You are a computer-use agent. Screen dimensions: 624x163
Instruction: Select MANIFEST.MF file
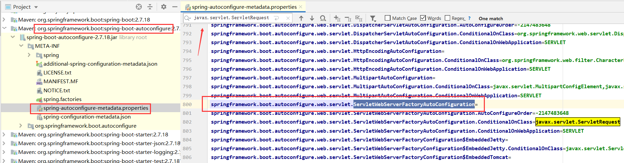61,81
